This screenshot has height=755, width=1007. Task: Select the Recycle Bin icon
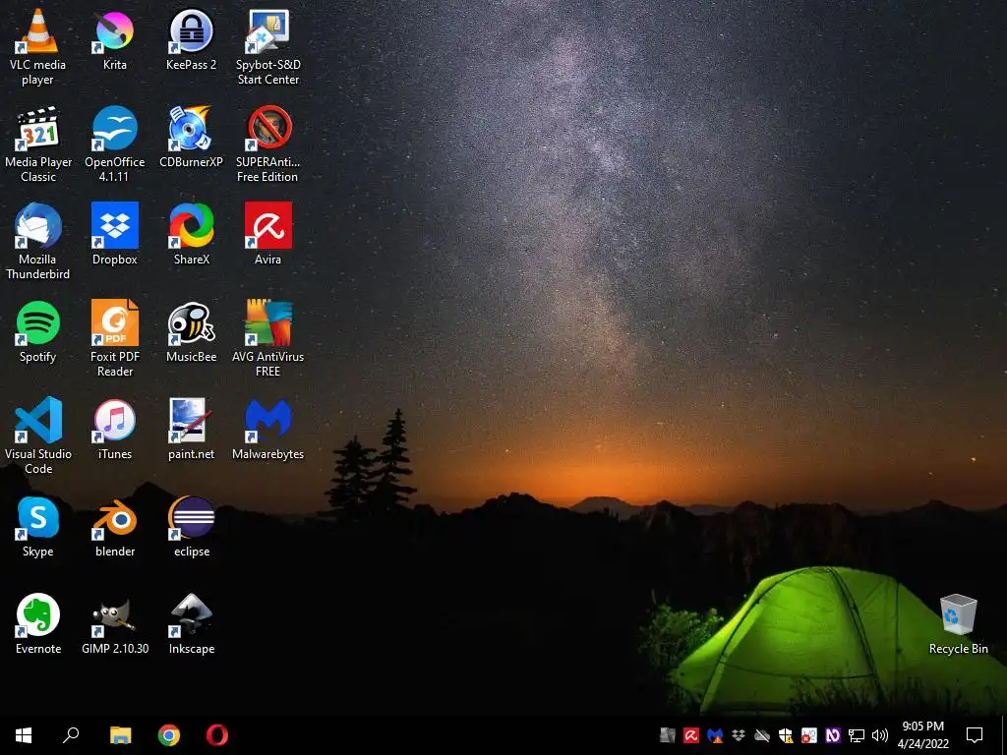pos(958,624)
